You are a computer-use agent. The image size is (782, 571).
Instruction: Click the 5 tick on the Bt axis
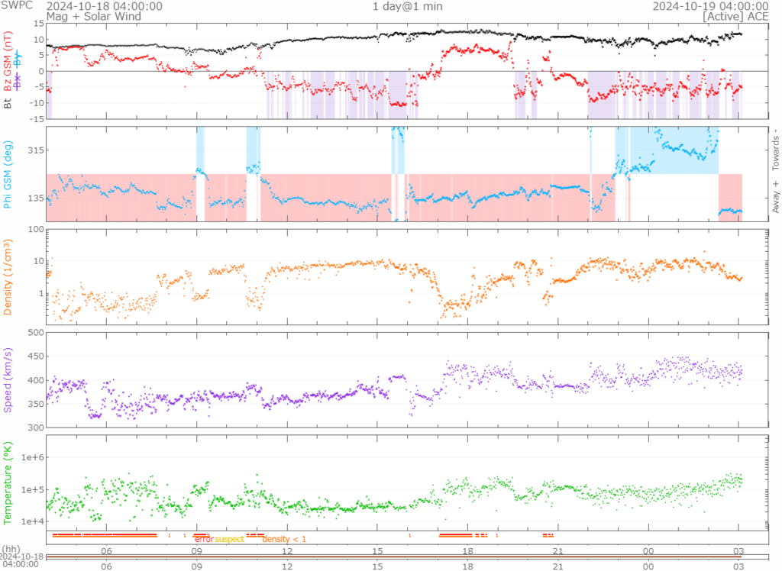(41, 56)
